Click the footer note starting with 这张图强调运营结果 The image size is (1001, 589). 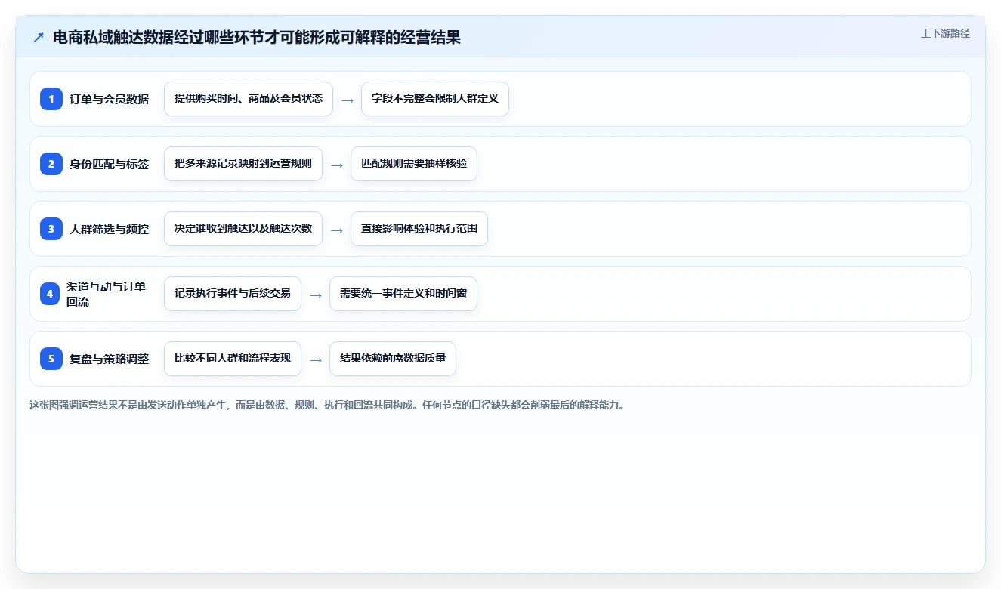[327, 405]
